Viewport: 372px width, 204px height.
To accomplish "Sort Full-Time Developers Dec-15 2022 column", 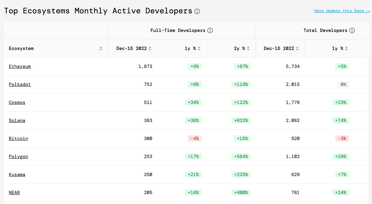I will pos(150,49).
